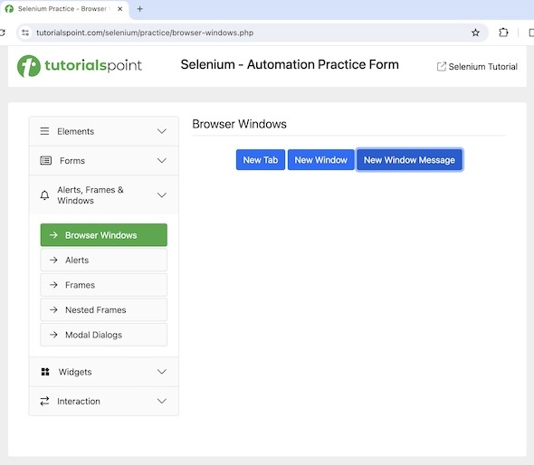Click the Widgets section label
Viewport: 534px width, 465px height.
click(75, 372)
